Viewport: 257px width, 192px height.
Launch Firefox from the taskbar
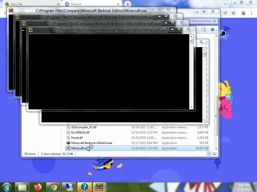pos(38,187)
